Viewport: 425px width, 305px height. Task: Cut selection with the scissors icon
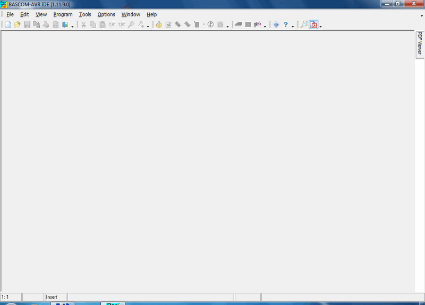point(83,24)
